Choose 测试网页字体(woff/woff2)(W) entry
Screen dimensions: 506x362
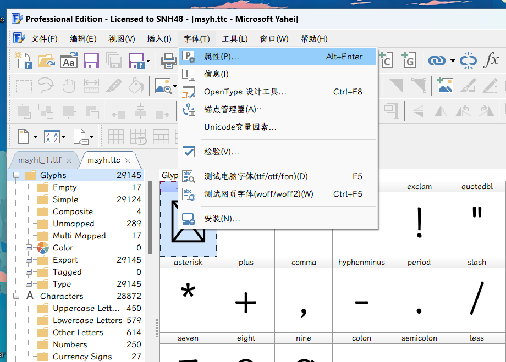pos(278,194)
